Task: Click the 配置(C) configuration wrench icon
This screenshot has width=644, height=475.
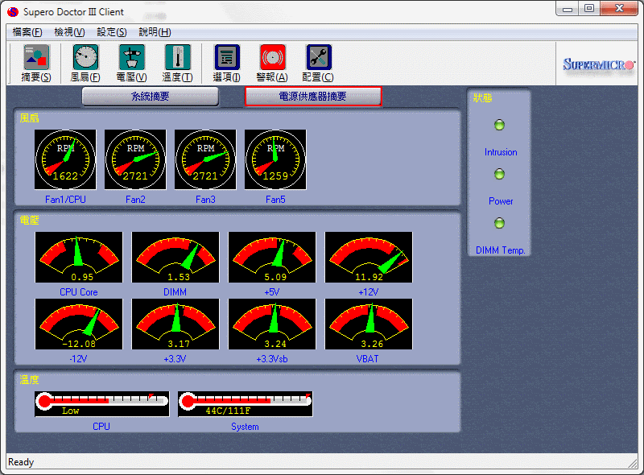Action: [x=318, y=58]
